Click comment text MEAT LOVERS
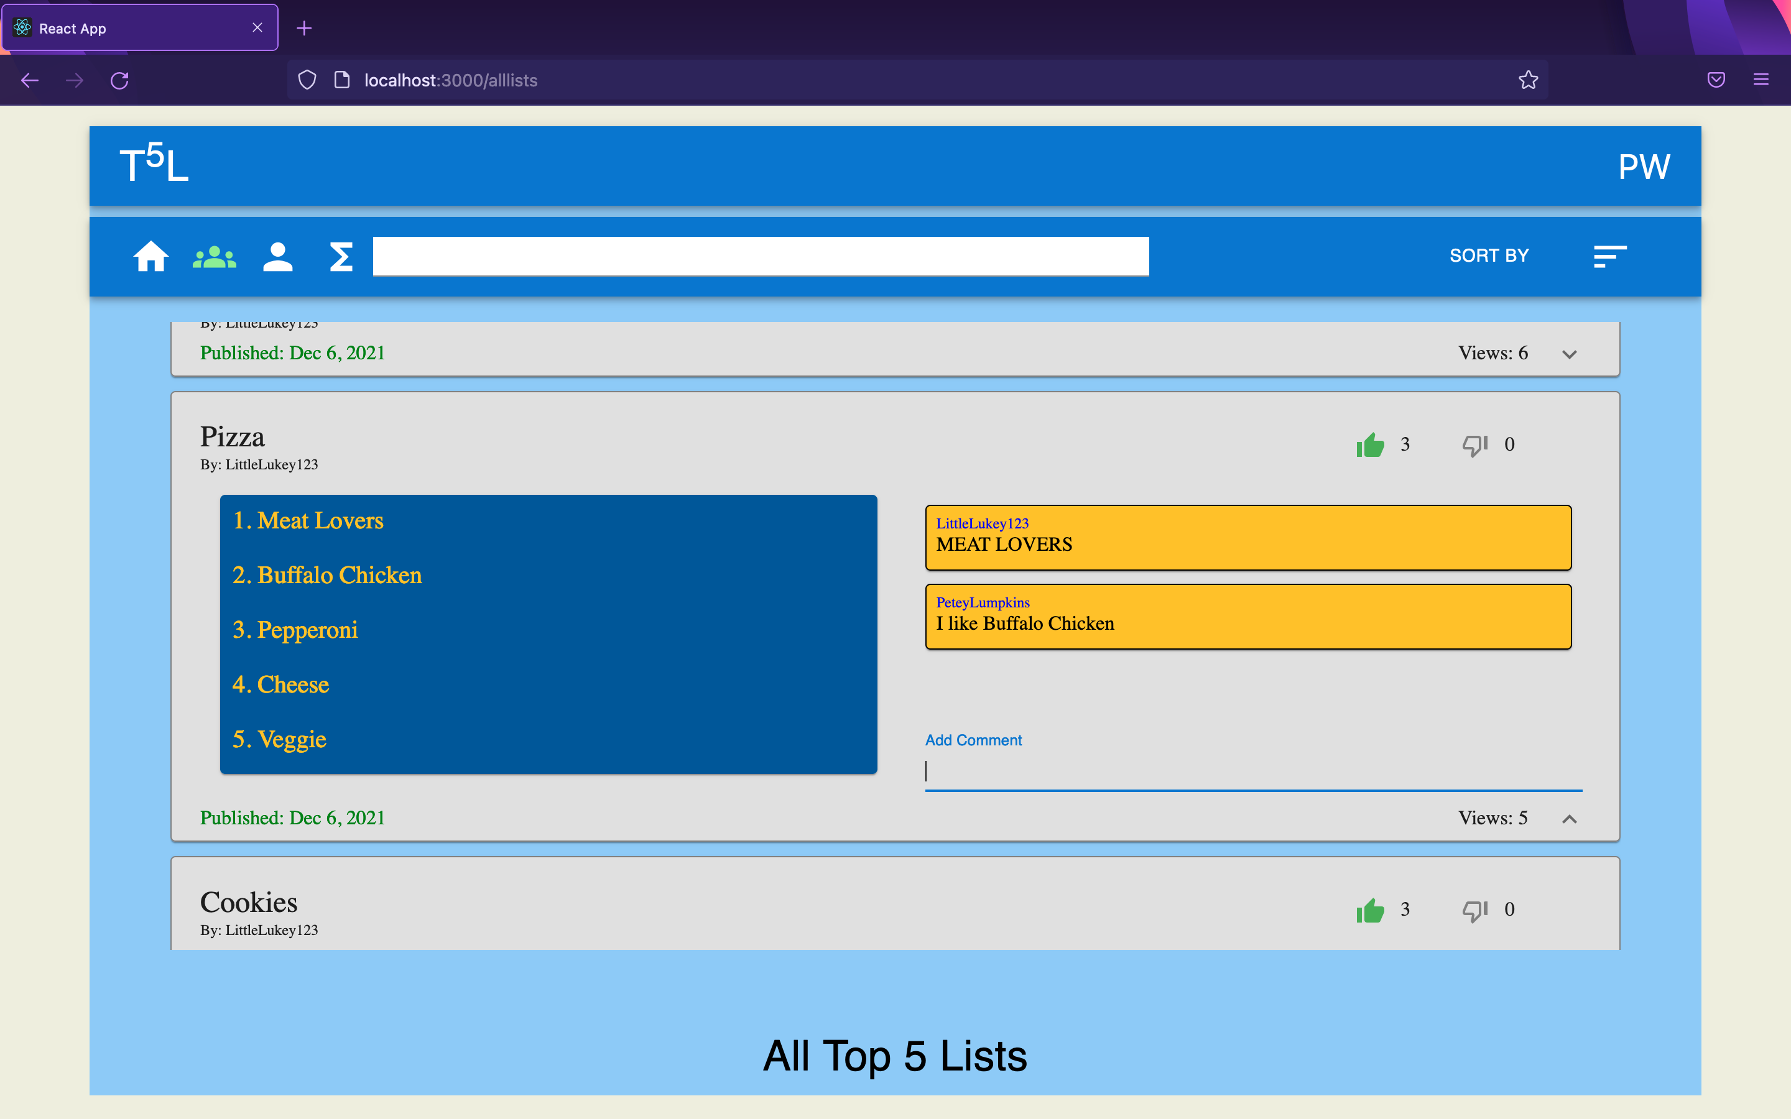Screen dimensions: 1791x1119 coord(1004,545)
